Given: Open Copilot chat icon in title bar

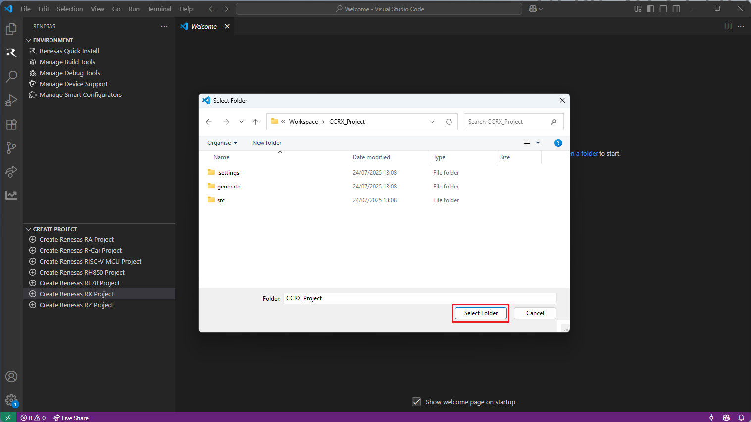Looking at the screenshot, I should point(533,9).
